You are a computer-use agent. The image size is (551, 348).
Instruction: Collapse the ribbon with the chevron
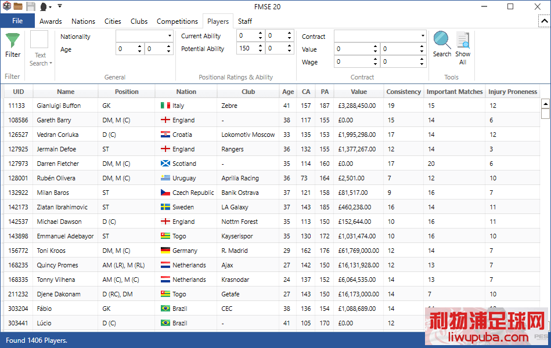545,21
